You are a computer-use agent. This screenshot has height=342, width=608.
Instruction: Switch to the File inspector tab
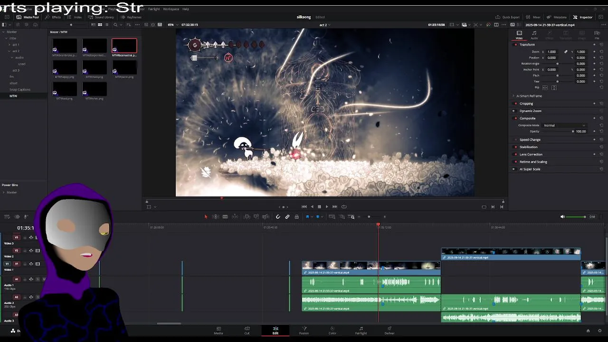597,35
